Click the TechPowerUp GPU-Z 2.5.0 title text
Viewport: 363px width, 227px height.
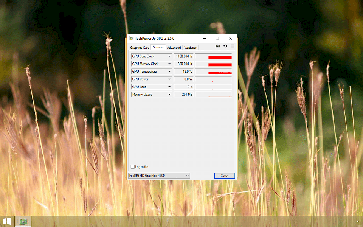(x=154, y=39)
